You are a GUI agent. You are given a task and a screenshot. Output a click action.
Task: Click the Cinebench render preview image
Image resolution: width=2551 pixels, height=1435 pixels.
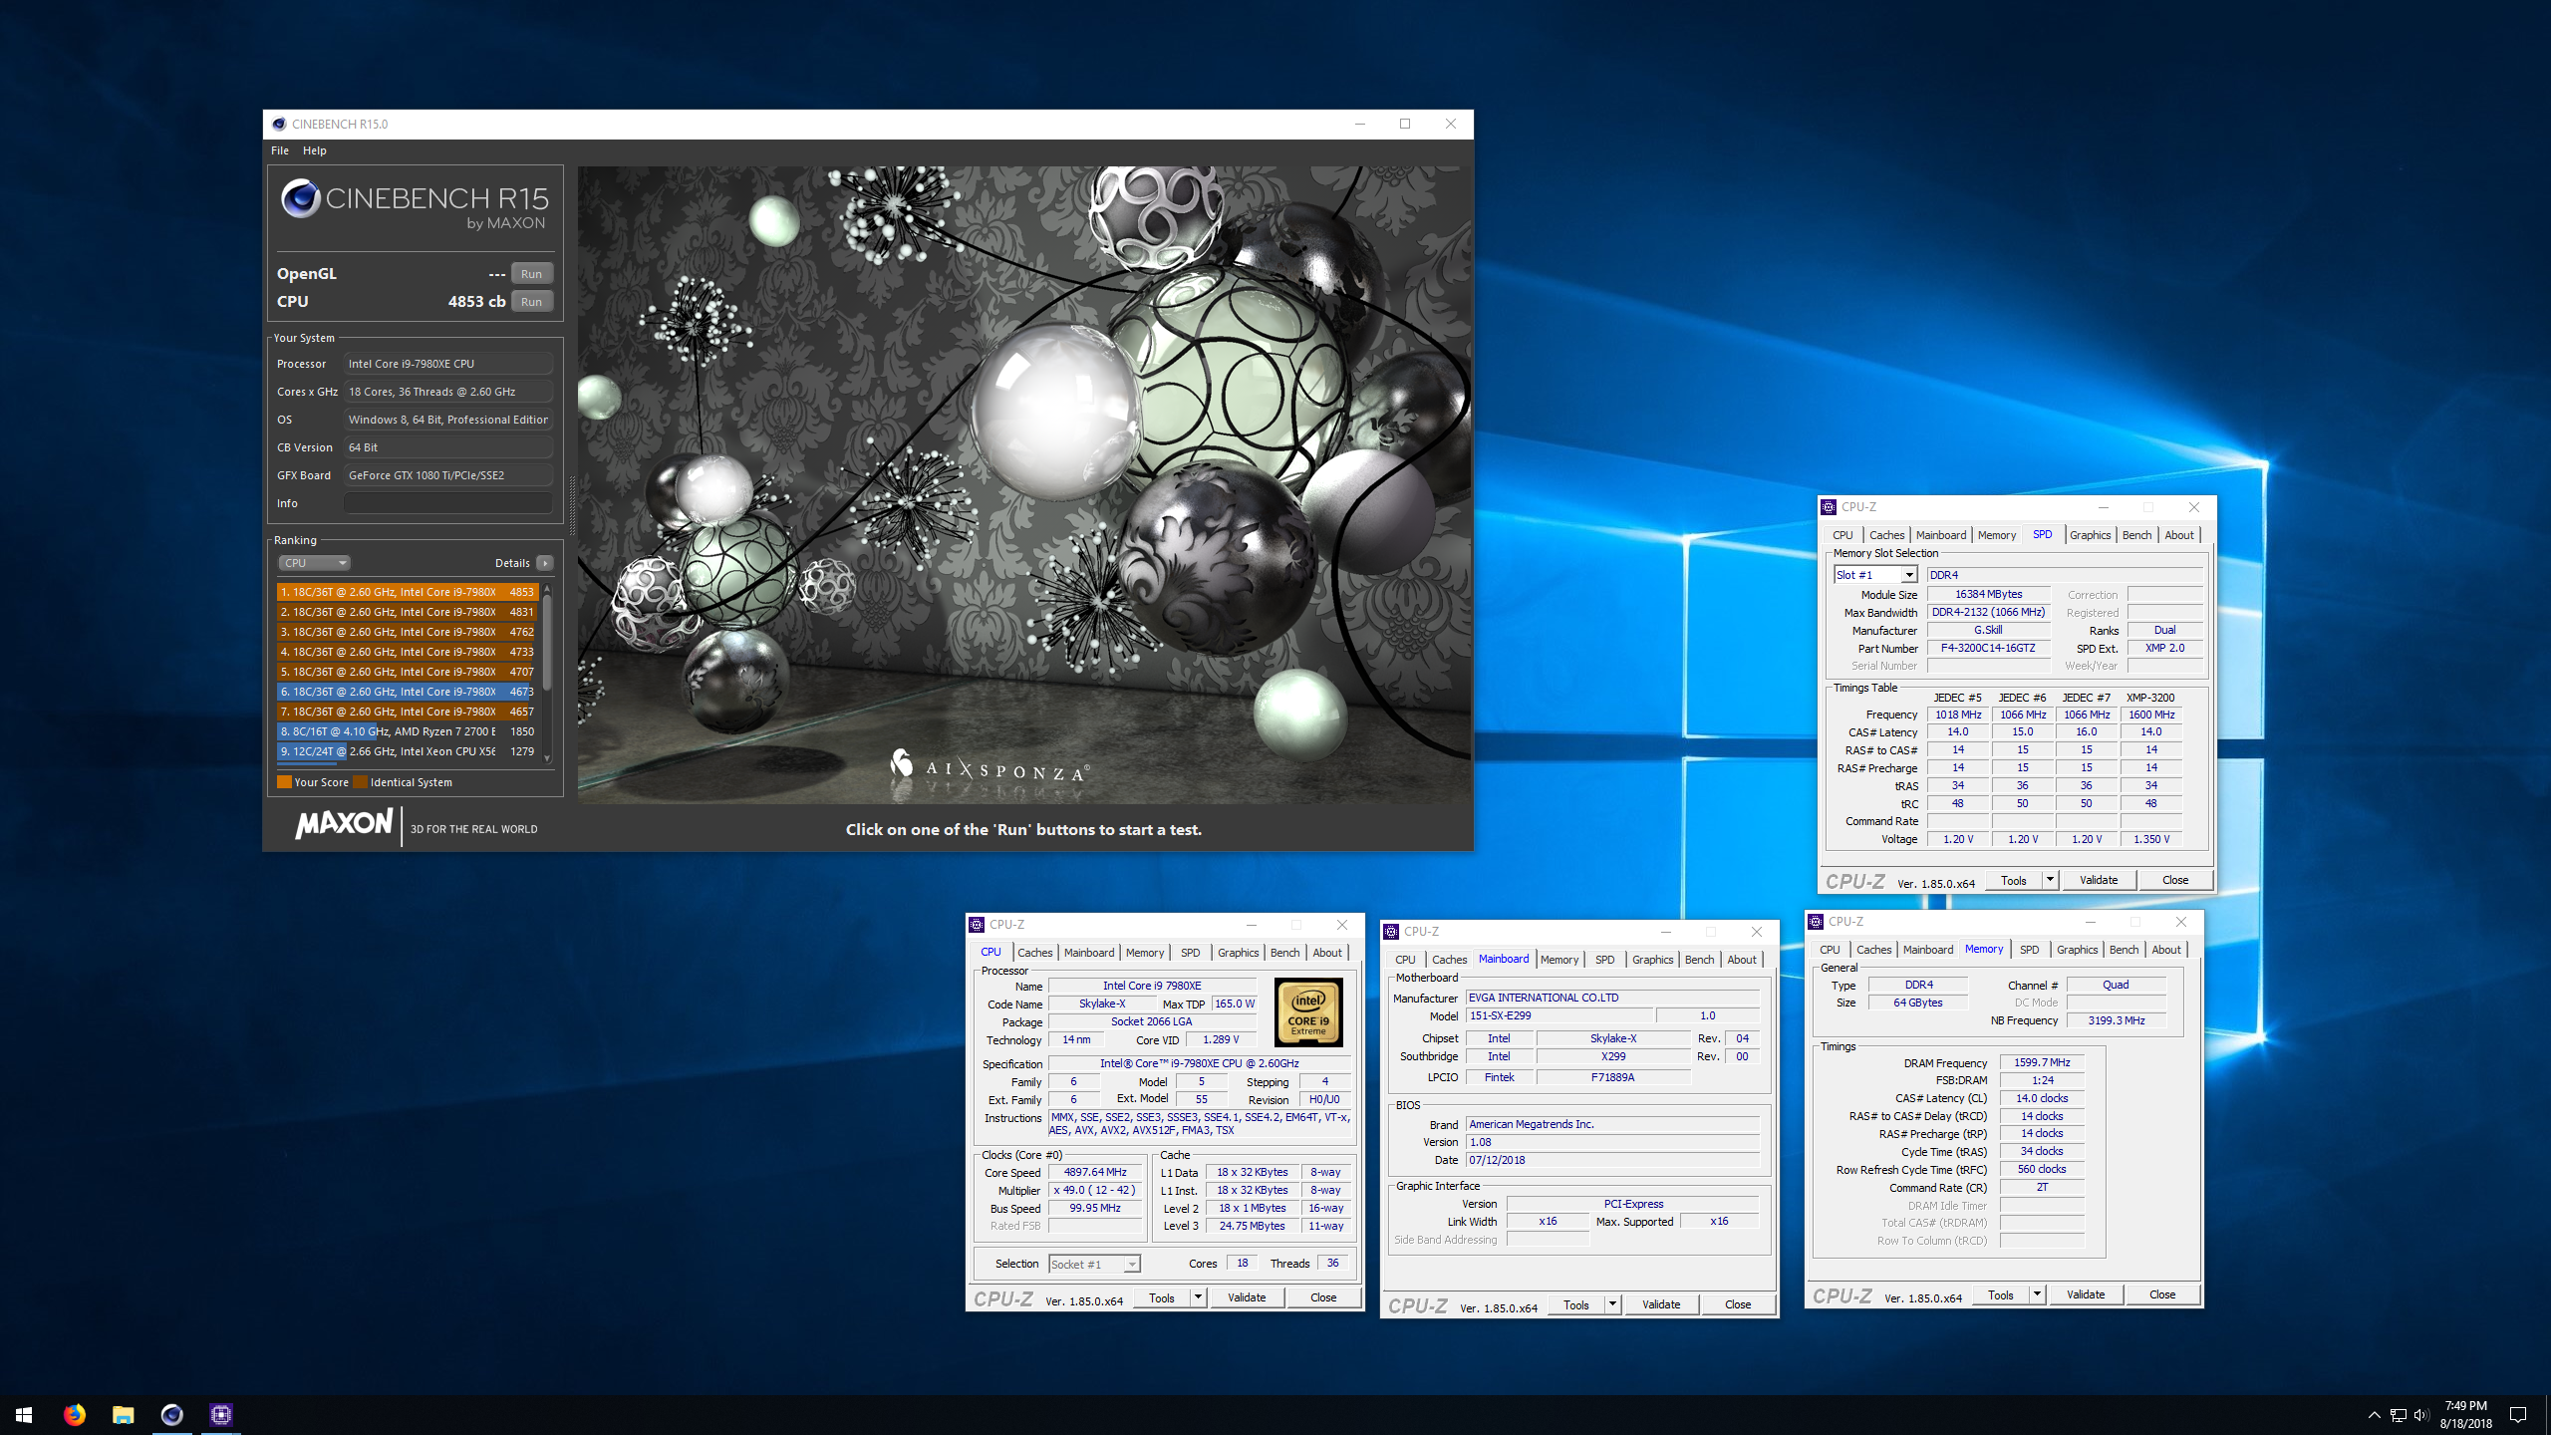pos(1024,484)
